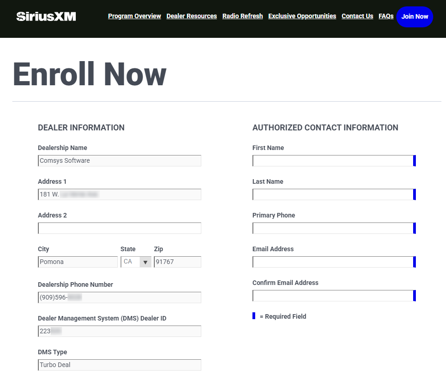Focus the empty Address 2 field
Image resolution: width=446 pixels, height=388 pixels.
pyautogui.click(x=120, y=228)
